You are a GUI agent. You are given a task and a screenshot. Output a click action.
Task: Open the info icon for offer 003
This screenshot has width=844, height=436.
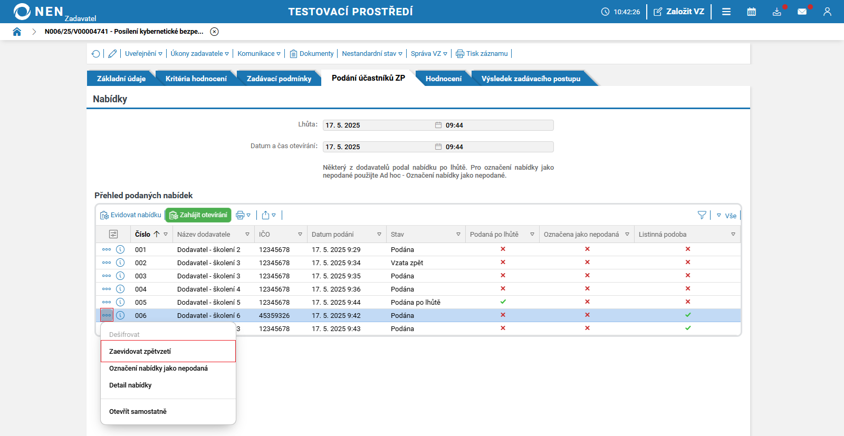120,276
